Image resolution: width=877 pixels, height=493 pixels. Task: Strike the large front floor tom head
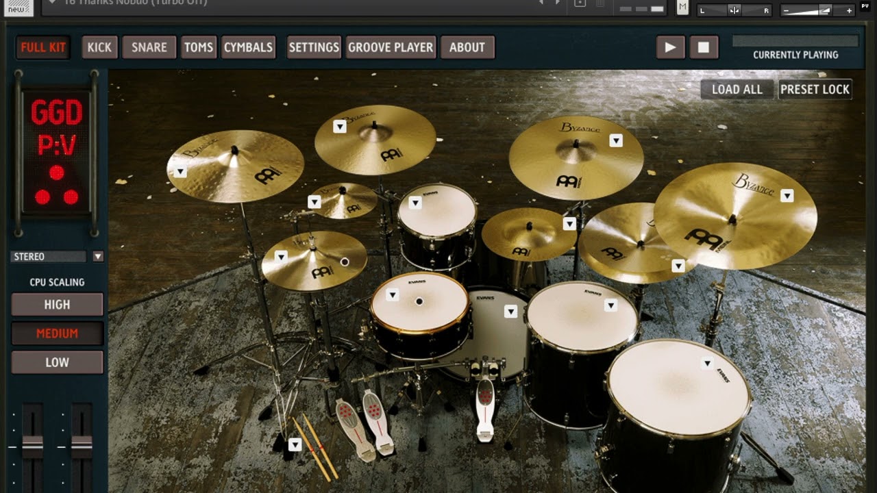(x=678, y=387)
